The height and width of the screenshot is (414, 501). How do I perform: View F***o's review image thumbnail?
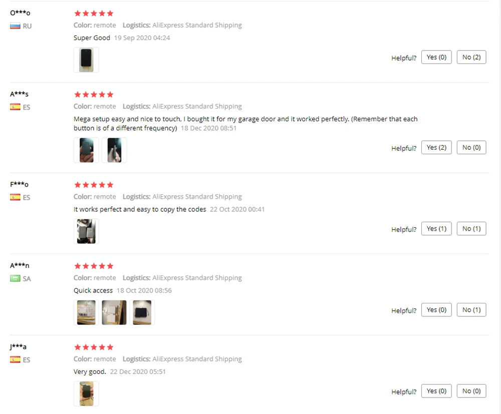[86, 231]
